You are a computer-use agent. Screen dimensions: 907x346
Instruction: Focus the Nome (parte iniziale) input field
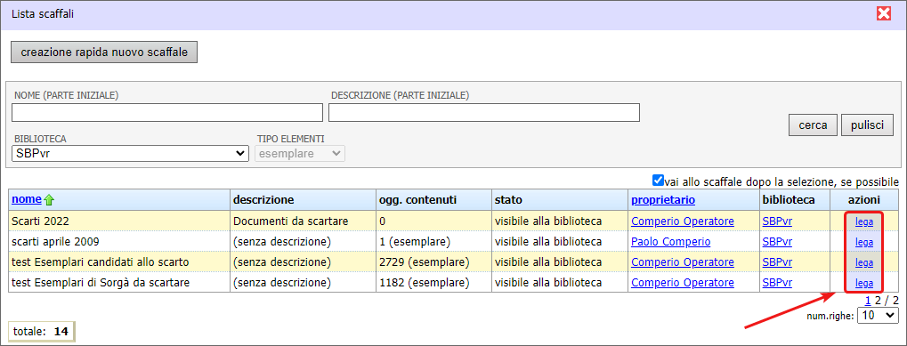pyautogui.click(x=167, y=113)
